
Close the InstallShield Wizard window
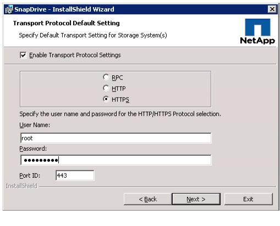point(272,9)
